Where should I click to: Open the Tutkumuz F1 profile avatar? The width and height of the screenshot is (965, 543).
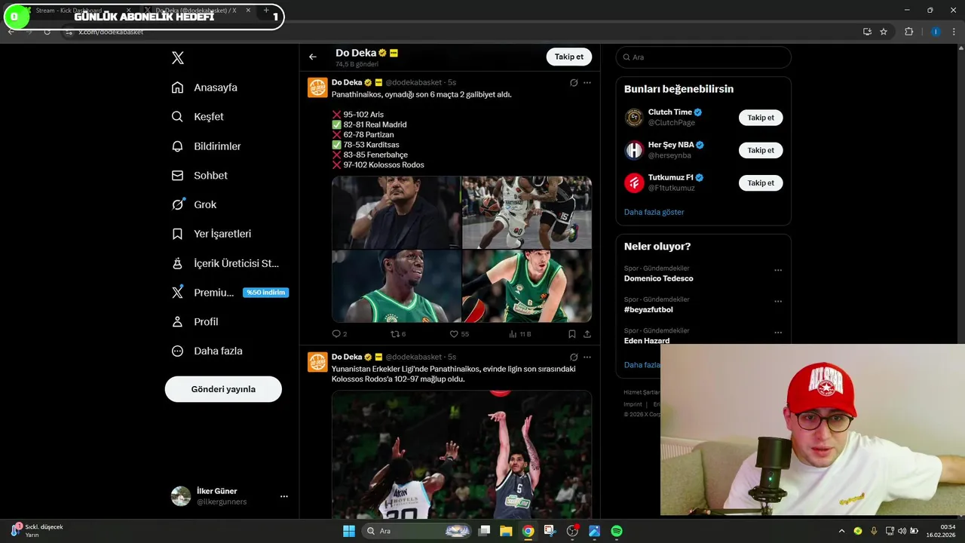click(634, 183)
